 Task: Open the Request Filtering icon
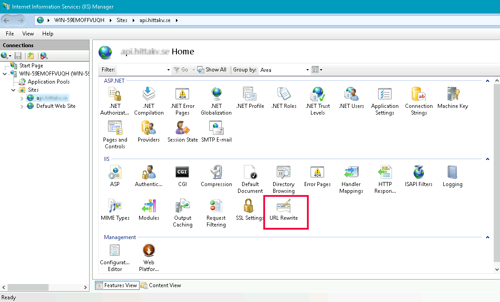[x=216, y=213]
